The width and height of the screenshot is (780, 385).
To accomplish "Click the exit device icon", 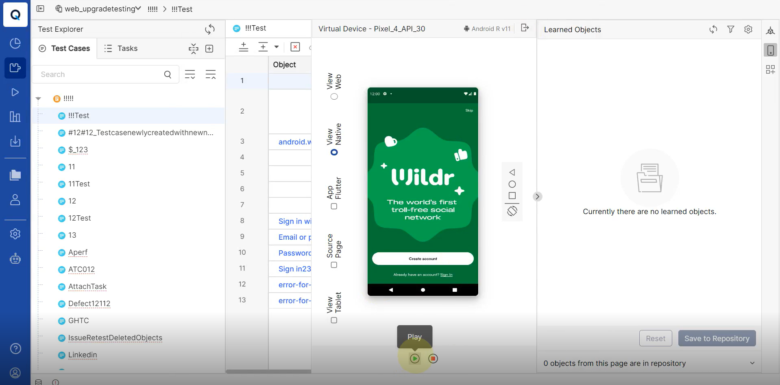I will tap(525, 28).
